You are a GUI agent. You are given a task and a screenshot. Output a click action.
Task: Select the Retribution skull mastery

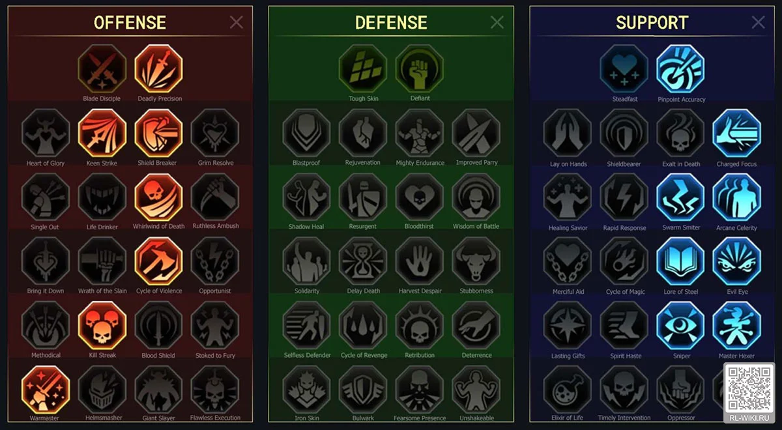click(420, 326)
